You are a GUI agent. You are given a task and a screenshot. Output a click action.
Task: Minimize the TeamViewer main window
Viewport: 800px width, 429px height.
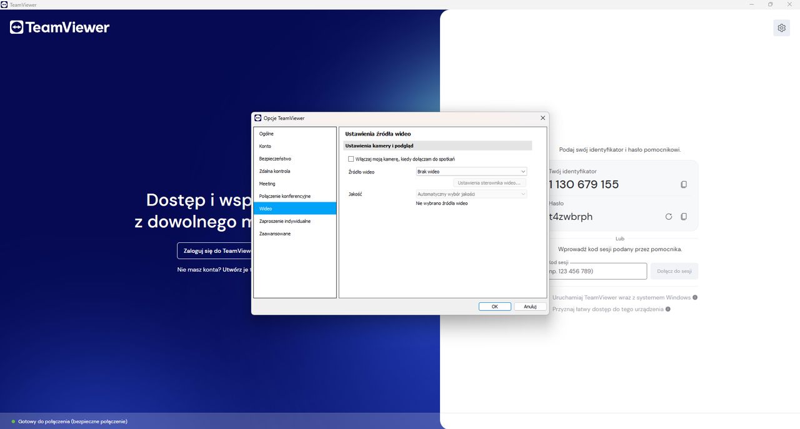pyautogui.click(x=752, y=4)
